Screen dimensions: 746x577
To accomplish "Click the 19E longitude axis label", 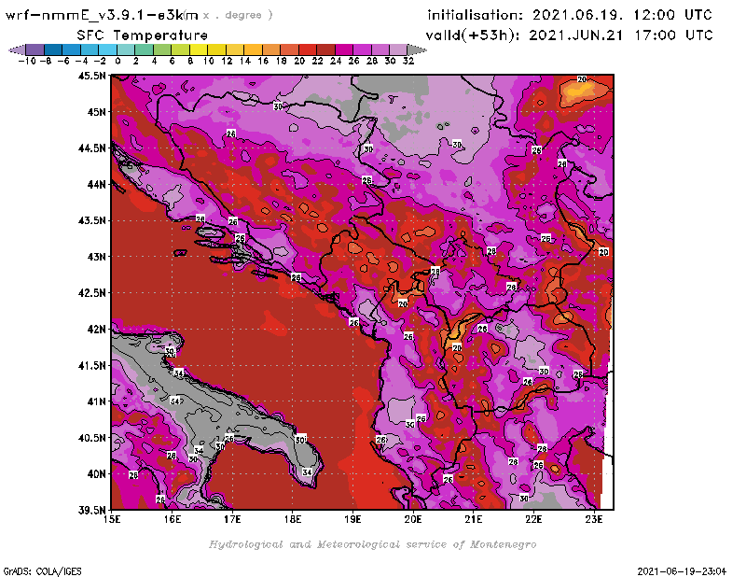I will [353, 519].
